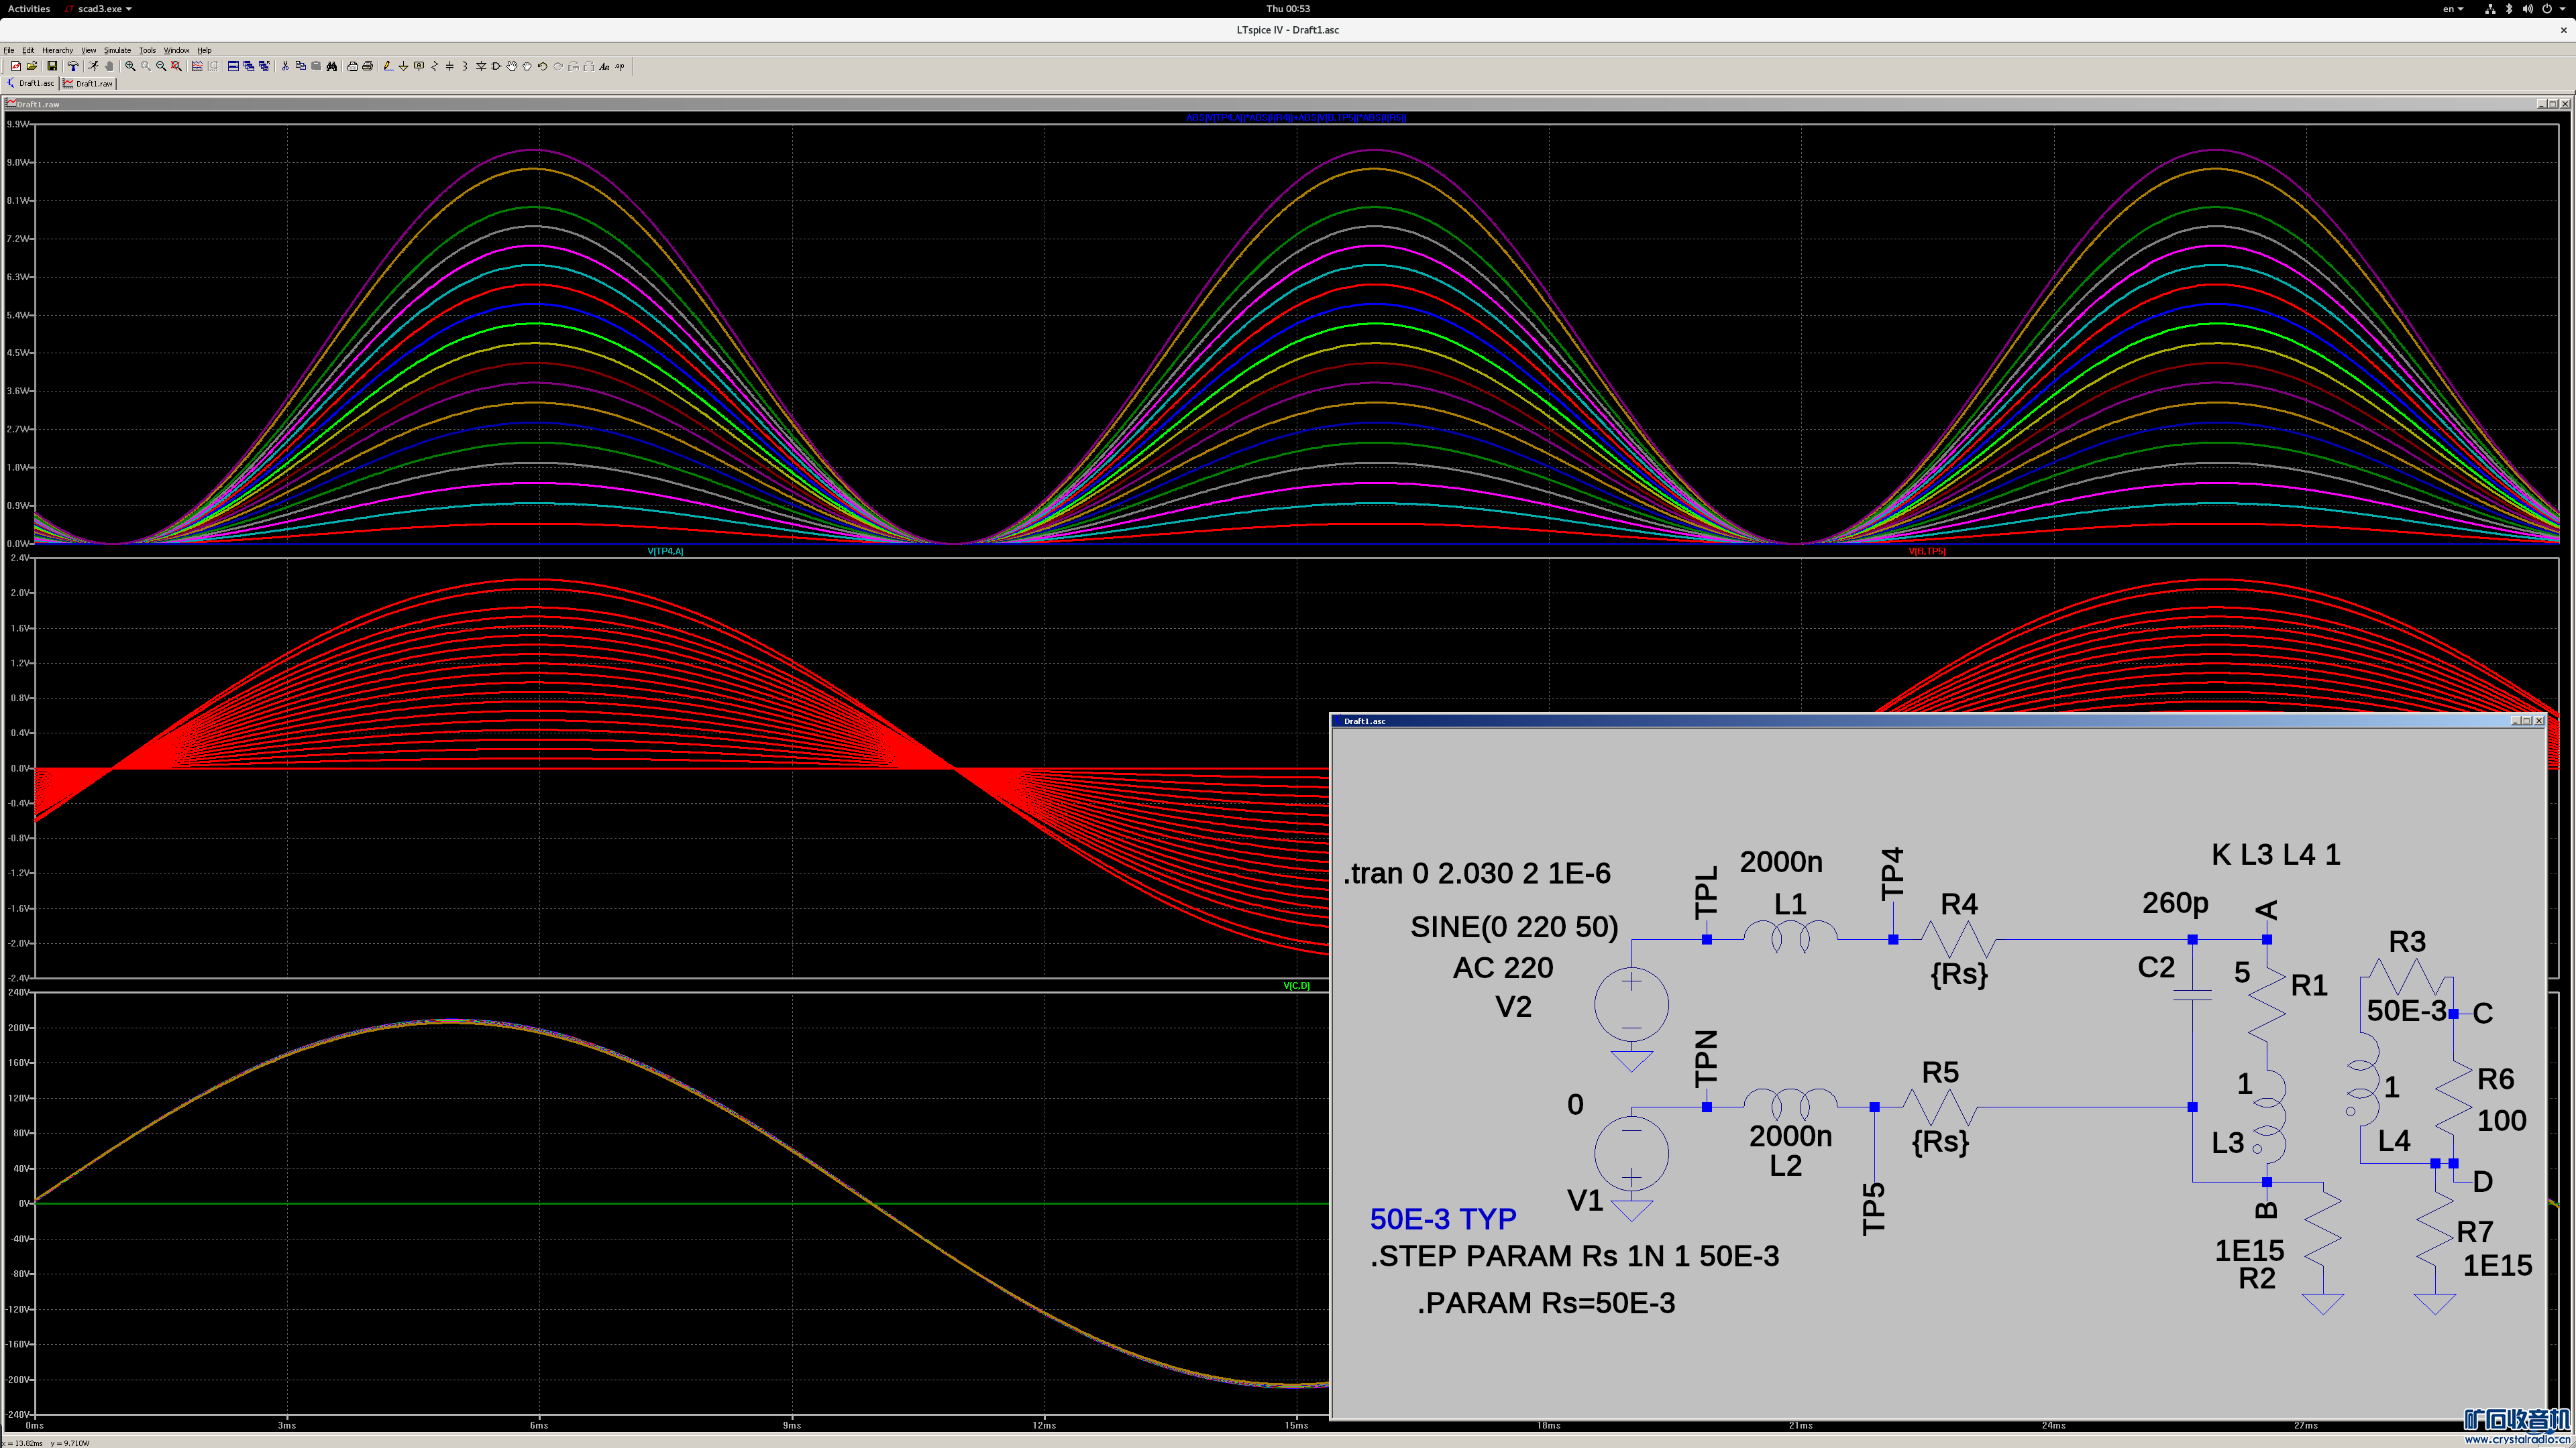Image resolution: width=2576 pixels, height=1448 pixels.
Task: Click the Cut scissors icon
Action: (285, 66)
